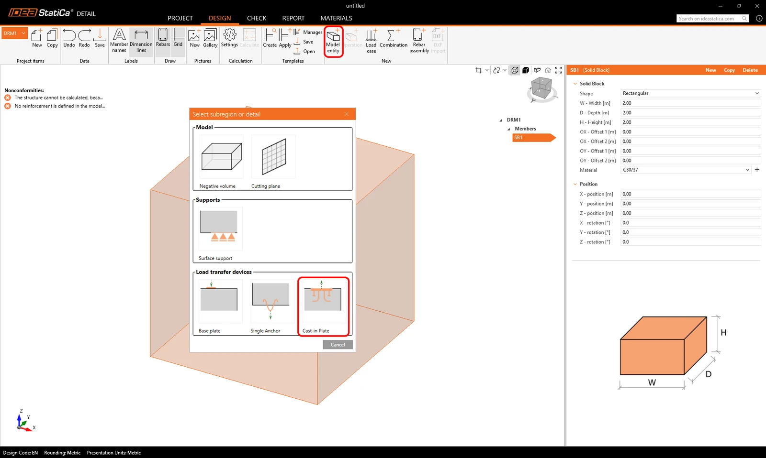
Task: Open the REPORT tab
Action: coord(293,18)
